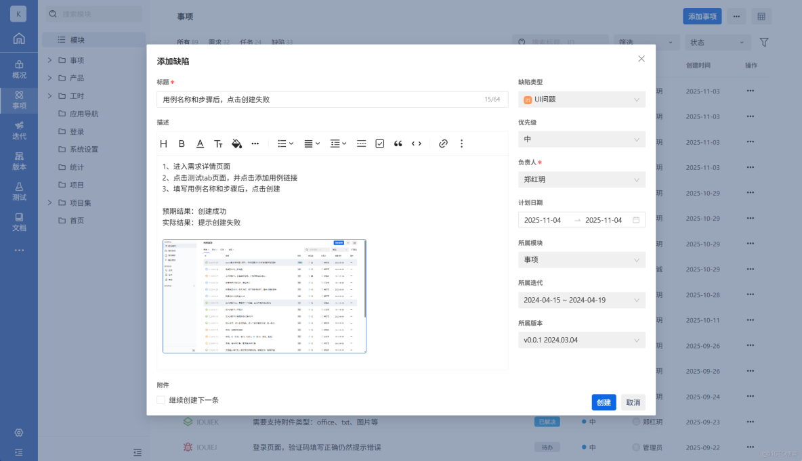The height and width of the screenshot is (461, 802).
Task: Go to 版本 using the sidebar icon
Action: (18, 162)
